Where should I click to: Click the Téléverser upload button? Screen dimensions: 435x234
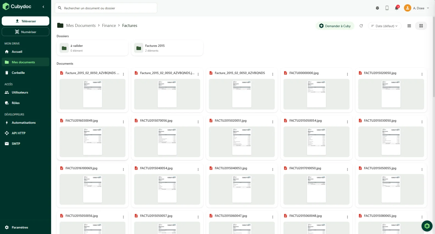coord(26,21)
